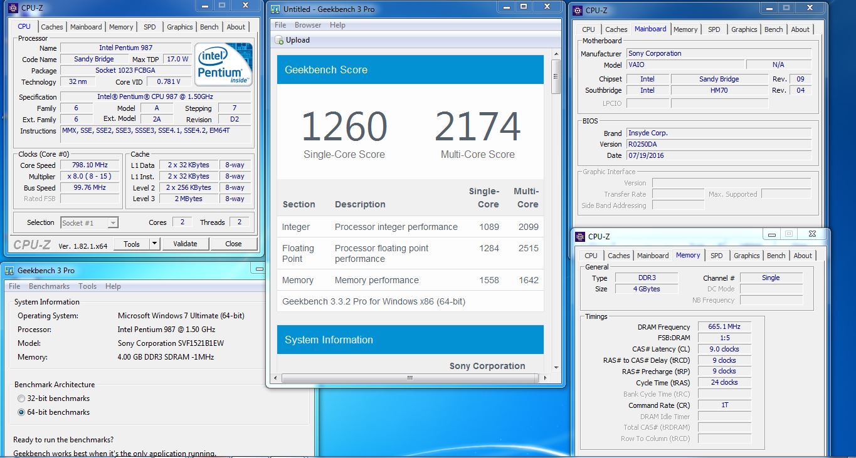Click Multi-Core Score 2174
856x458 pixels.
pyautogui.click(x=477, y=127)
